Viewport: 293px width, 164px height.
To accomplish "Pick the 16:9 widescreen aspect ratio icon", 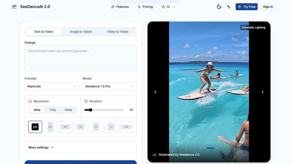I will tap(66, 127).
